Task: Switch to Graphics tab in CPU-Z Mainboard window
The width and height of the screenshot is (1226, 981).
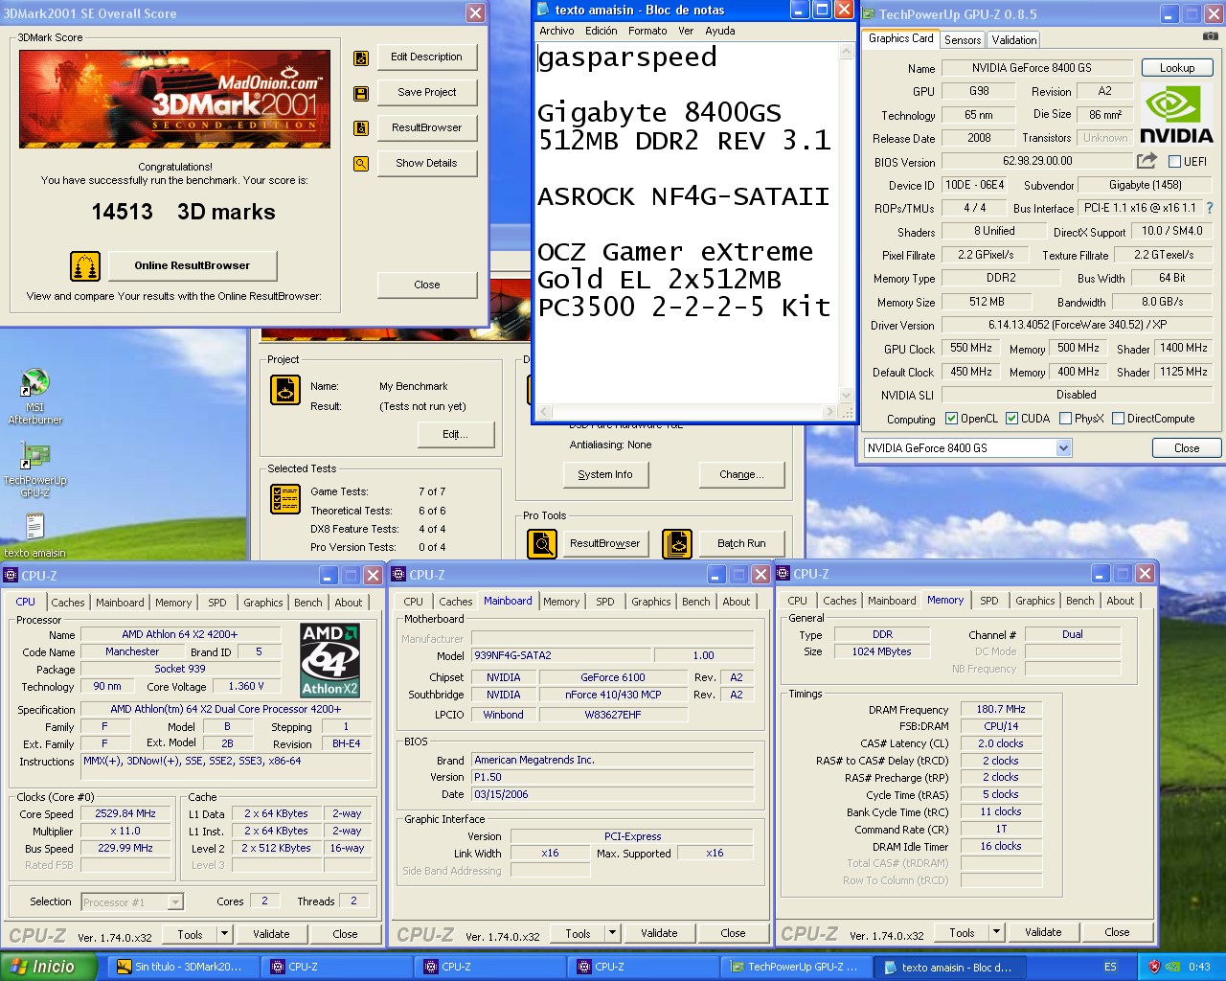Action: pyautogui.click(x=651, y=602)
